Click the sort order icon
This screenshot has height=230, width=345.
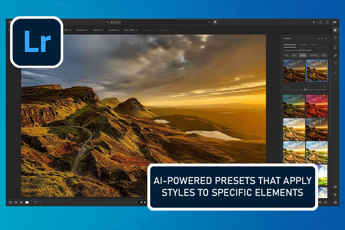click(36, 202)
